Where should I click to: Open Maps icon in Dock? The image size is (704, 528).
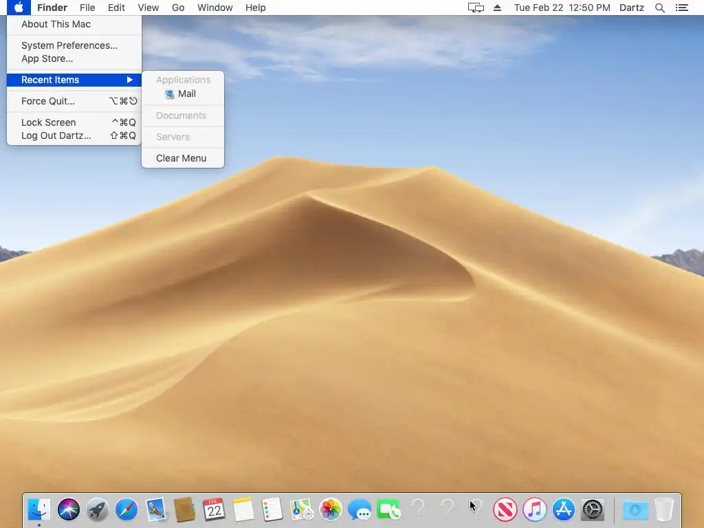[x=301, y=509]
